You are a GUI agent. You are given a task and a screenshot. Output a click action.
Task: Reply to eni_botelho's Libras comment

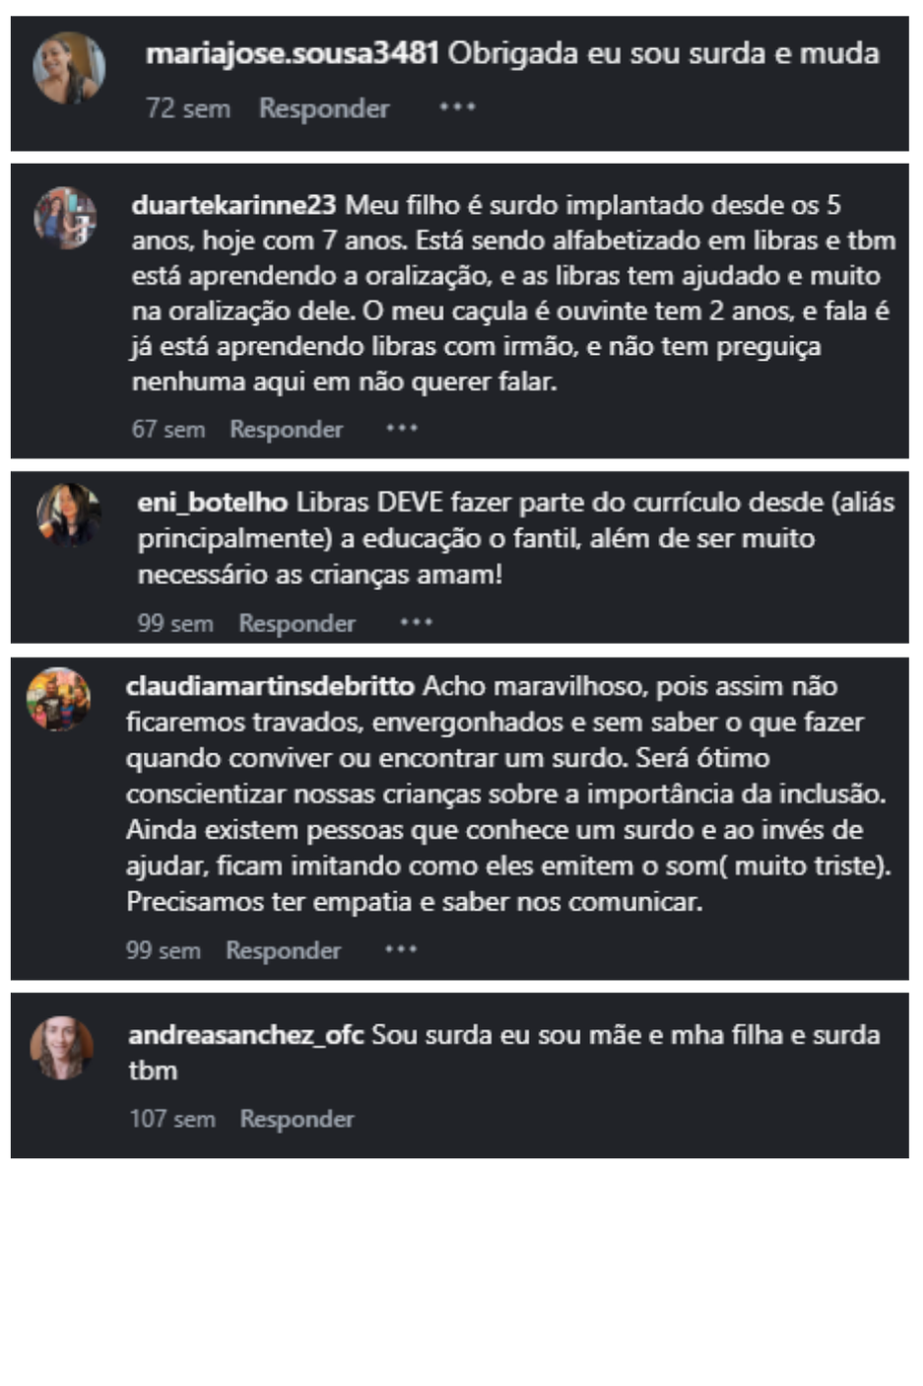pos(297,624)
